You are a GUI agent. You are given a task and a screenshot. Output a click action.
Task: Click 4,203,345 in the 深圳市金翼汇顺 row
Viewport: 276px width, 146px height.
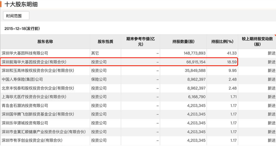click(x=196, y=132)
